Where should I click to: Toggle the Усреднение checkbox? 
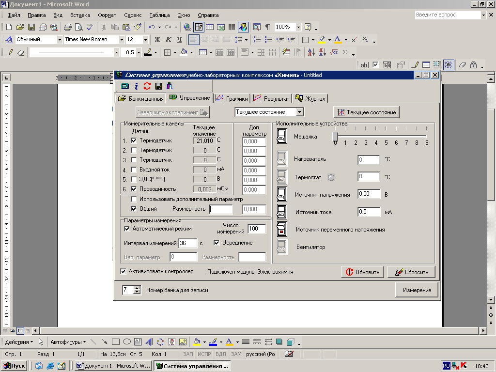point(217,243)
